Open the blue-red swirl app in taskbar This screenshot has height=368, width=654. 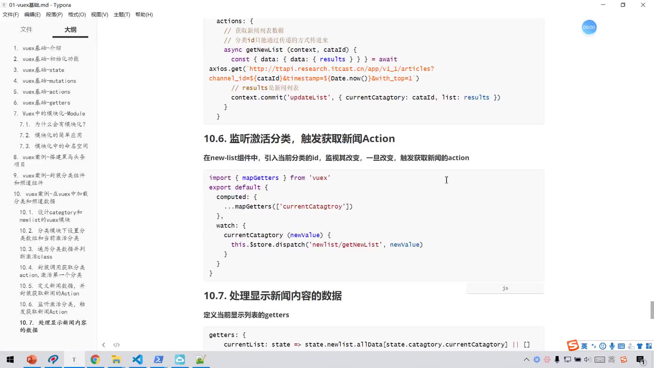pos(53,359)
